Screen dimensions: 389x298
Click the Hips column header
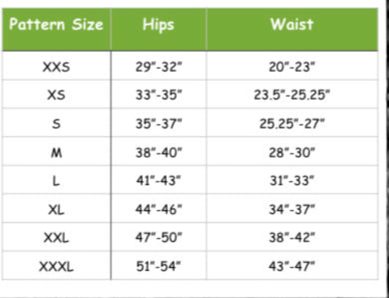pos(158,25)
